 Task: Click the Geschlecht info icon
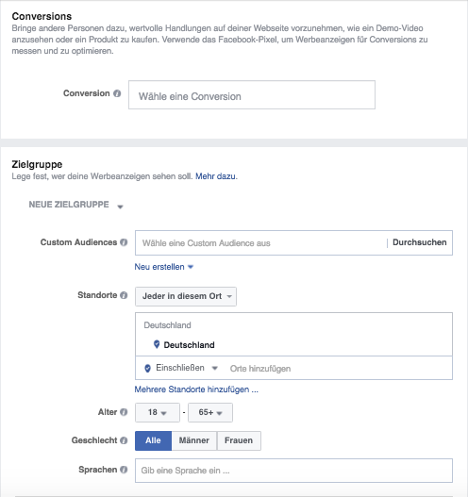124,440
